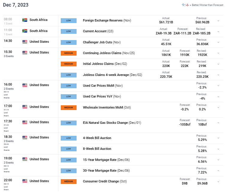Click the United States flag at 16:00
The image size is (228, 195).
click(x=25, y=85)
